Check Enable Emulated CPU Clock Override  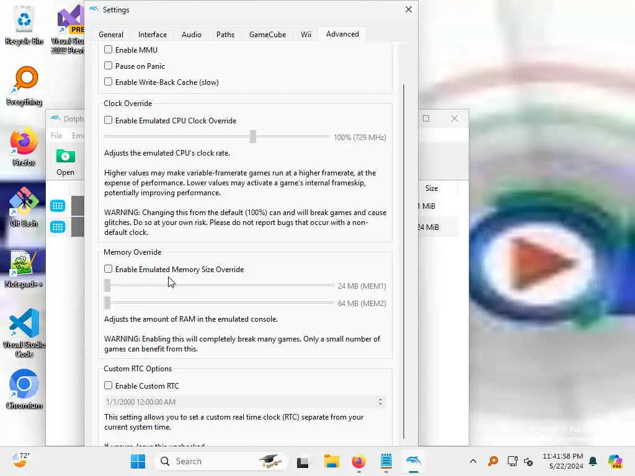pyautogui.click(x=108, y=120)
